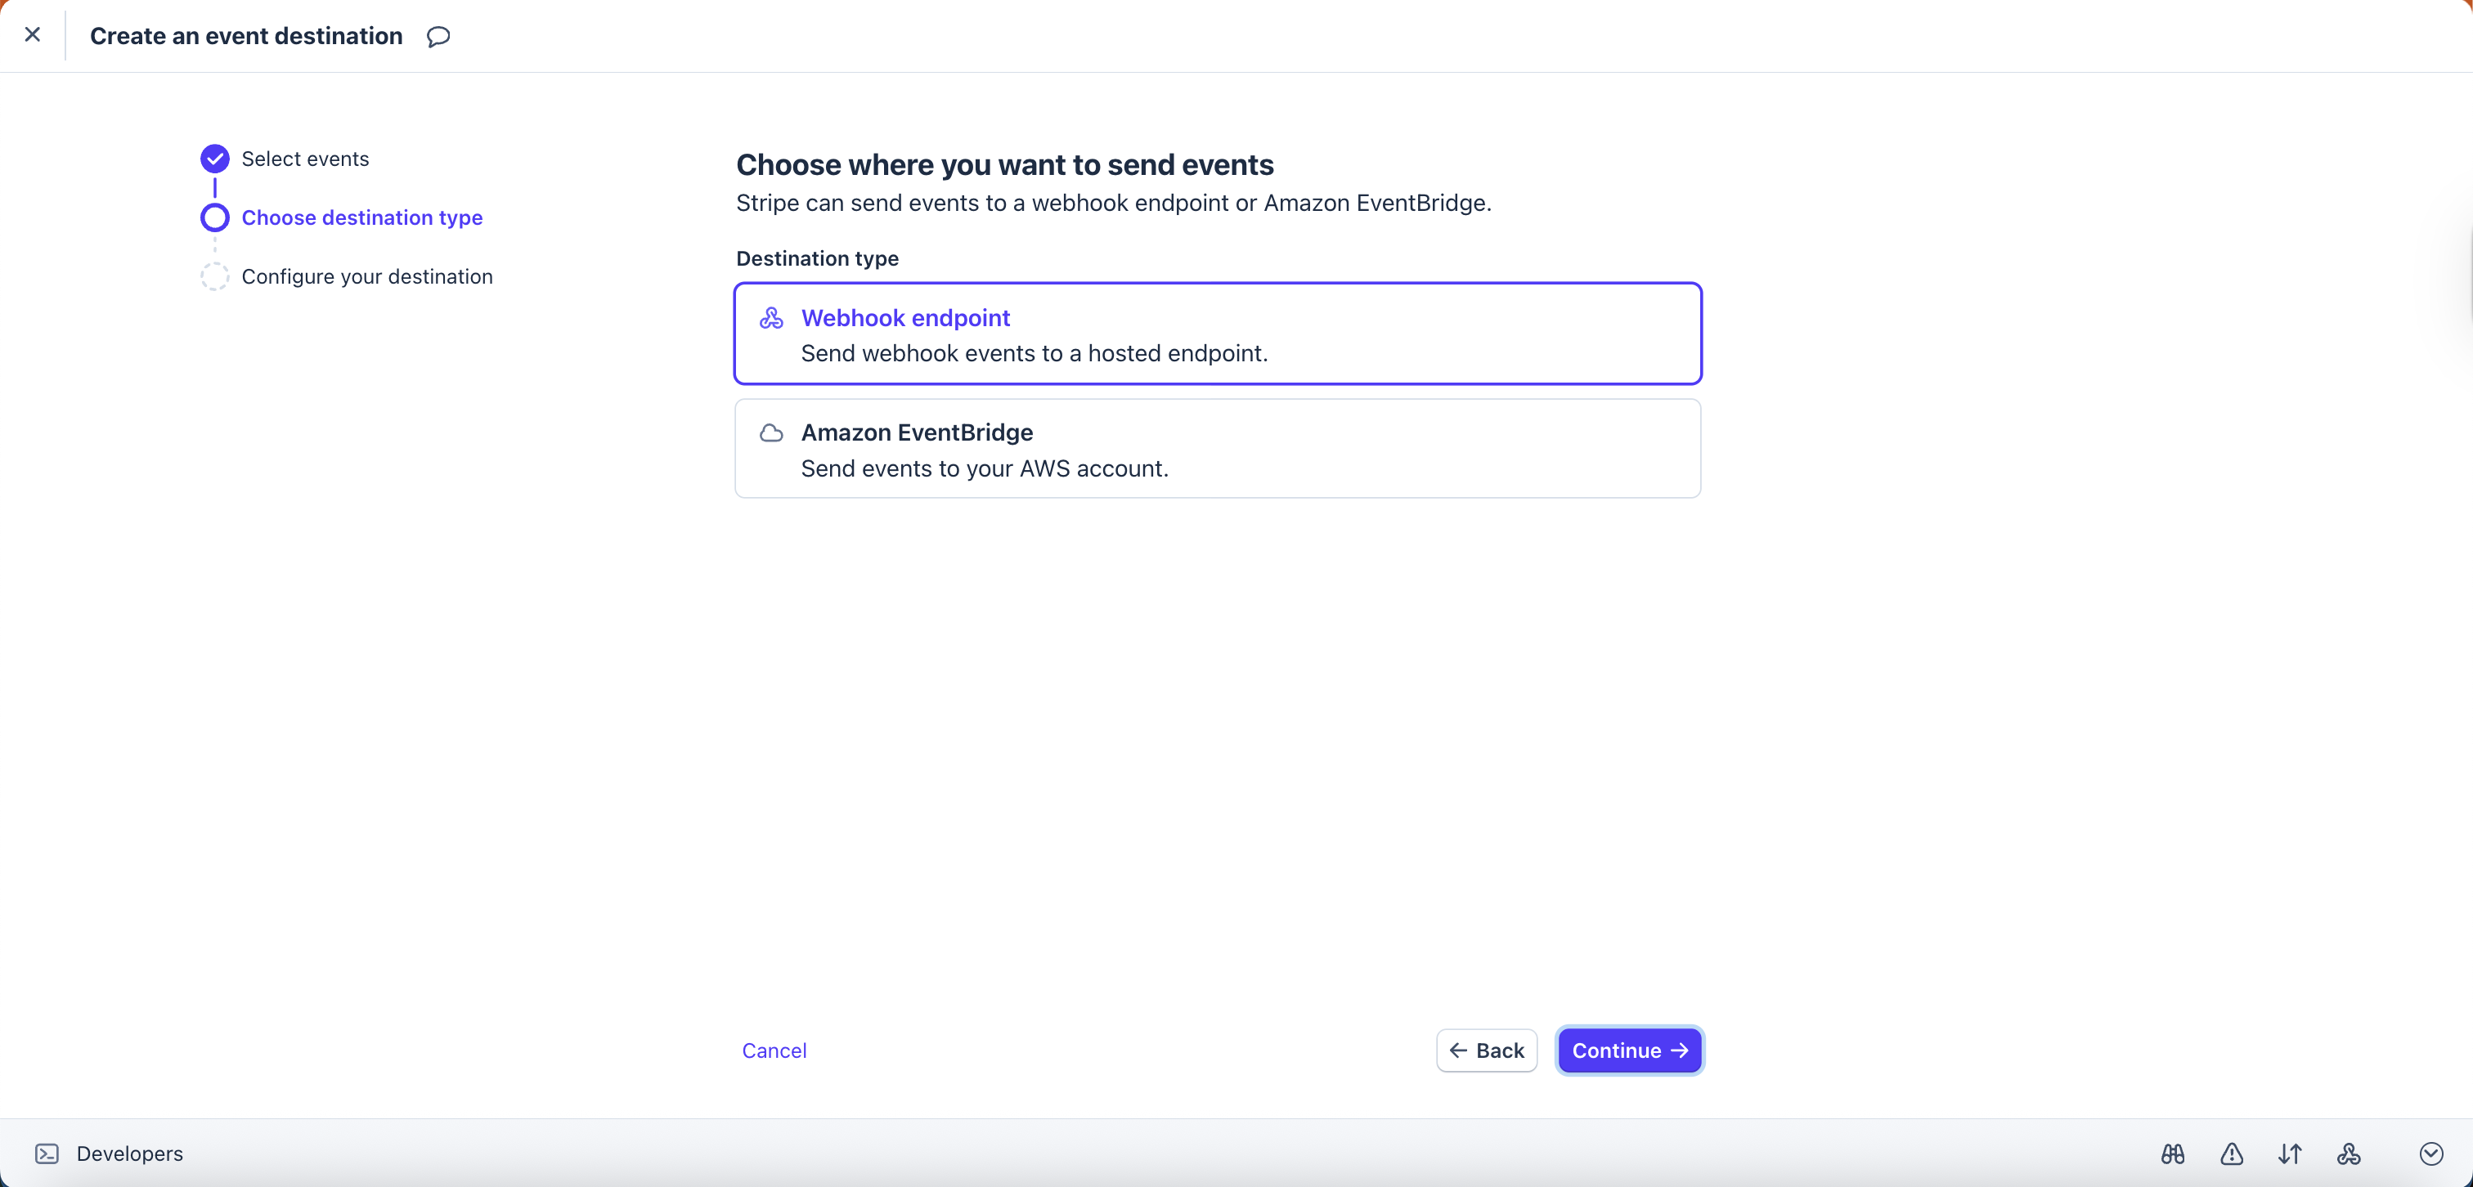Open the Developers panel label

coord(129,1153)
